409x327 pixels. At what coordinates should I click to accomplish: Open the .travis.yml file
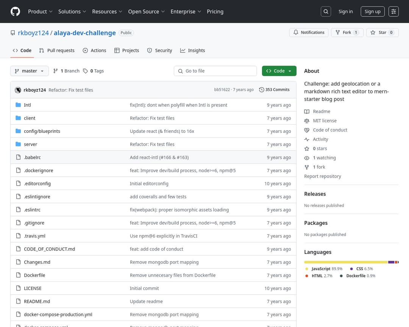click(x=34, y=236)
